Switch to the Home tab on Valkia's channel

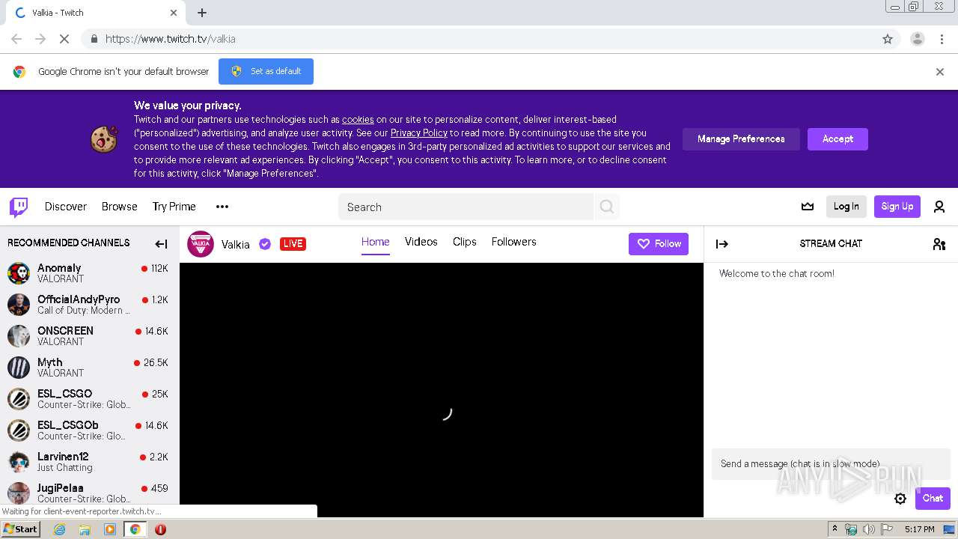tap(376, 242)
